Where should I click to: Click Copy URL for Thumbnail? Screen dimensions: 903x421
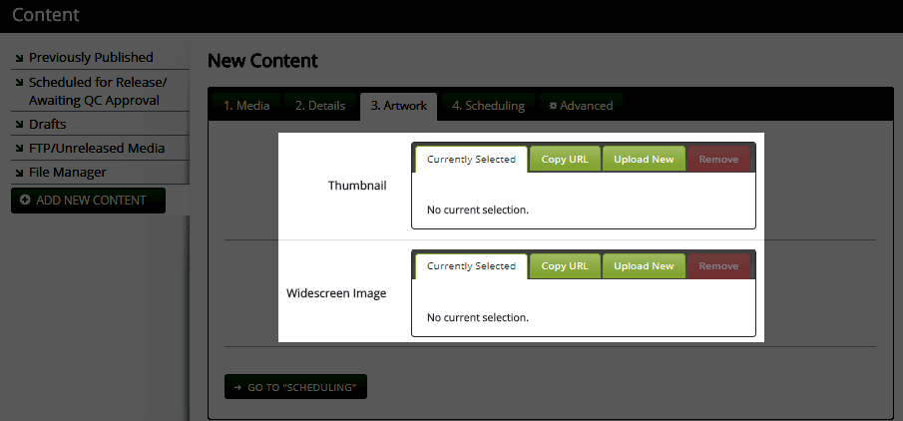tap(565, 159)
